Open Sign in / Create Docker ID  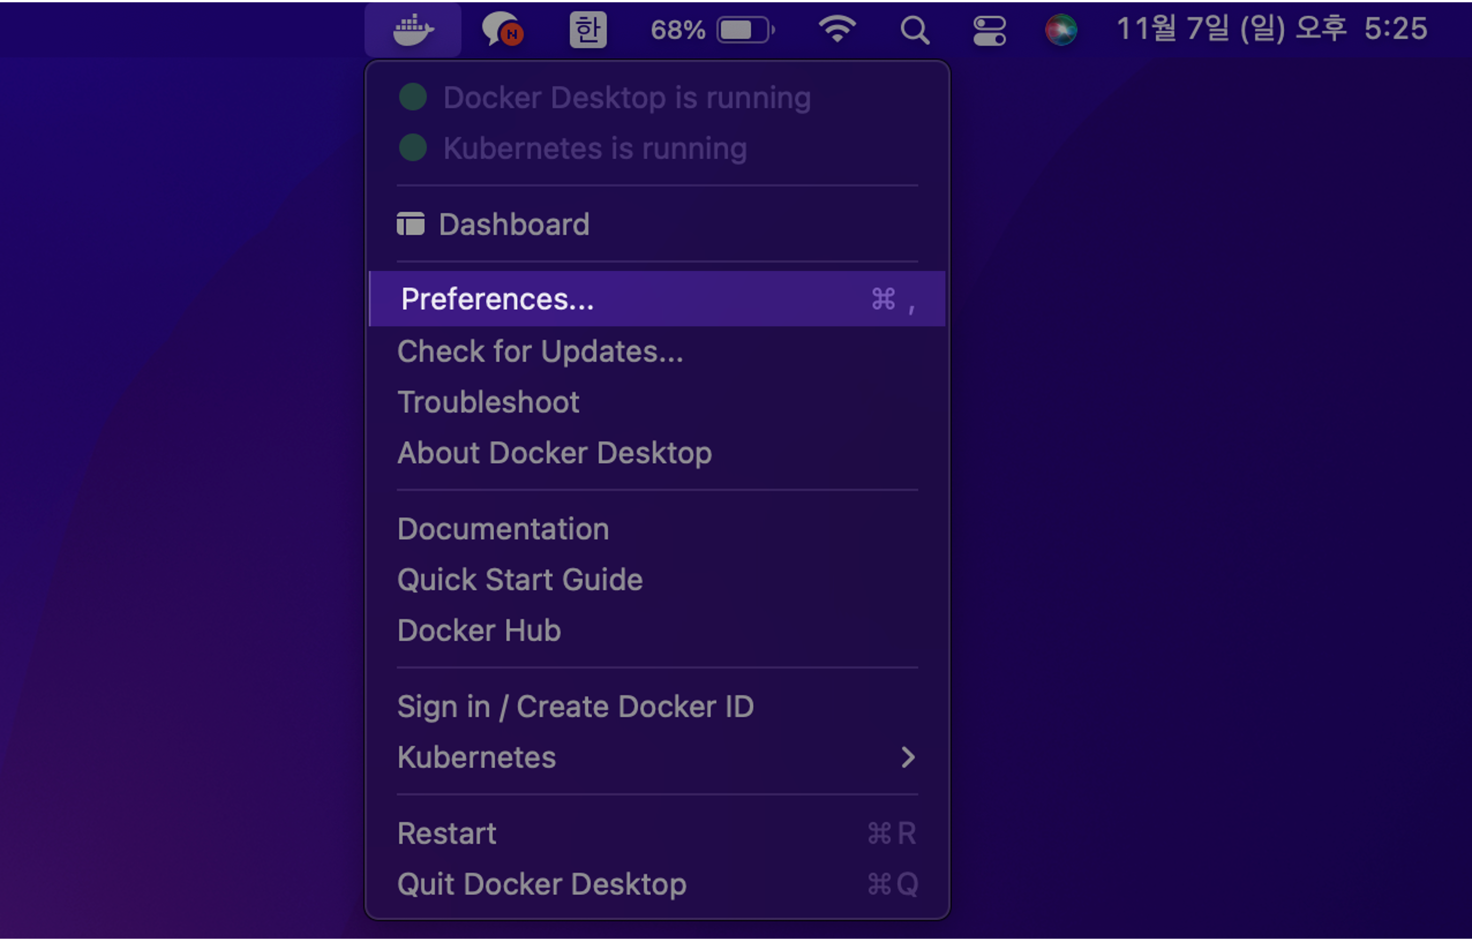coord(575,707)
